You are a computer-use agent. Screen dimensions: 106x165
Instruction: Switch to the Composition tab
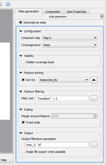click(x=53, y=12)
